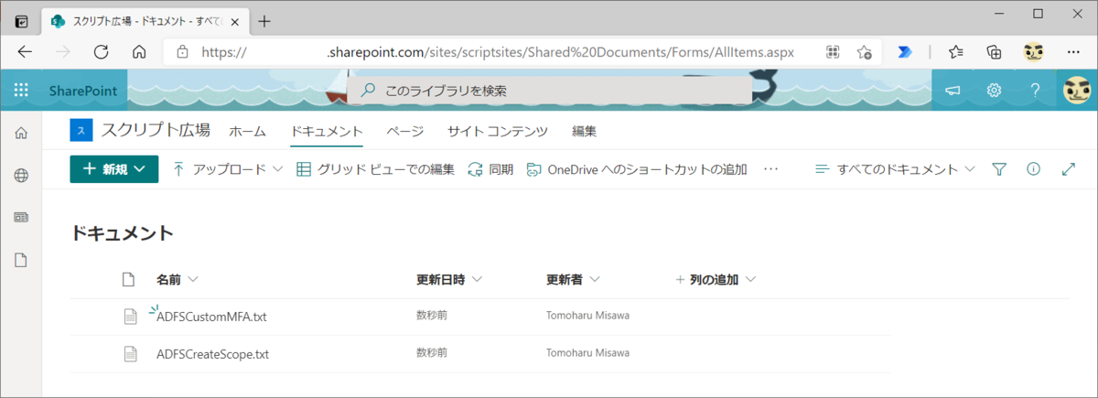Open the 更新者 column header menu
Viewport: 1098px width, 398px height.
point(573,279)
